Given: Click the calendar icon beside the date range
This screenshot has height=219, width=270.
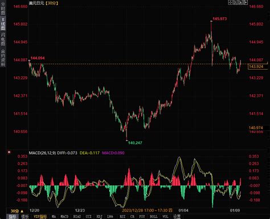Looking at the screenshot, I should pos(170,210).
